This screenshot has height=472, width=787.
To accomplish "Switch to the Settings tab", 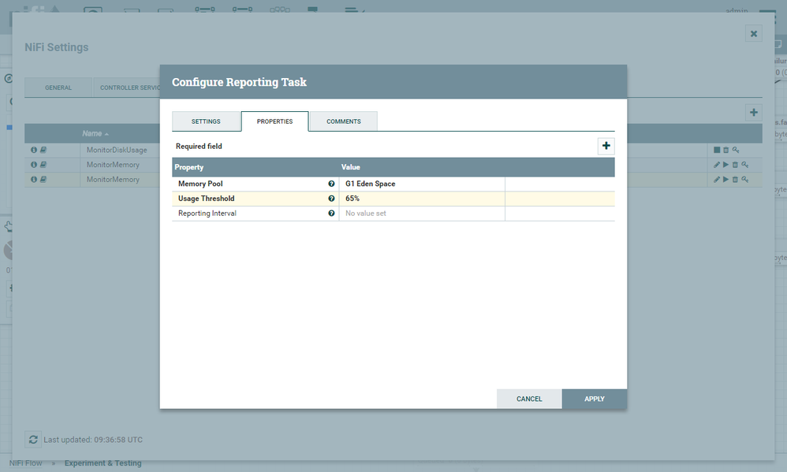I will click(206, 121).
